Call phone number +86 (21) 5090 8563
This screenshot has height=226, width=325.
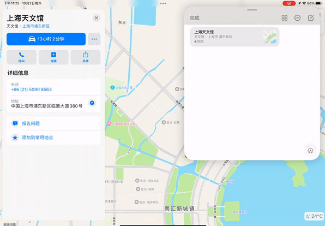31,90
